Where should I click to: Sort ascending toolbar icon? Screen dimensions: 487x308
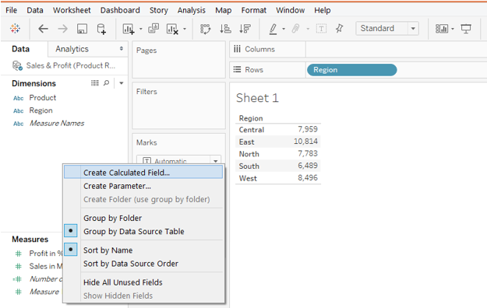point(225,29)
